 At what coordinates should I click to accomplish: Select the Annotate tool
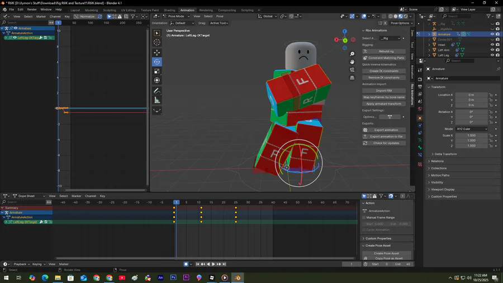[157, 91]
